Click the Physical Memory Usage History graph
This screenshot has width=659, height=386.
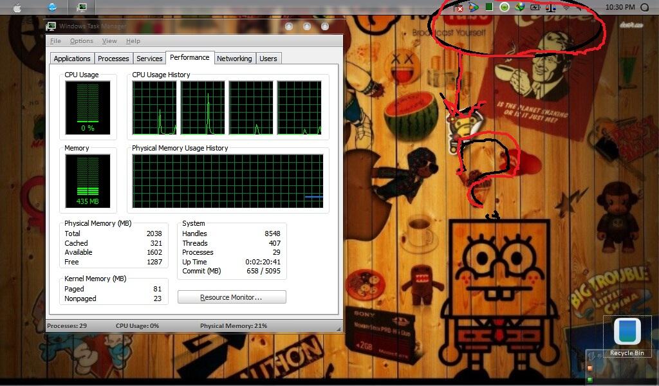(x=227, y=181)
